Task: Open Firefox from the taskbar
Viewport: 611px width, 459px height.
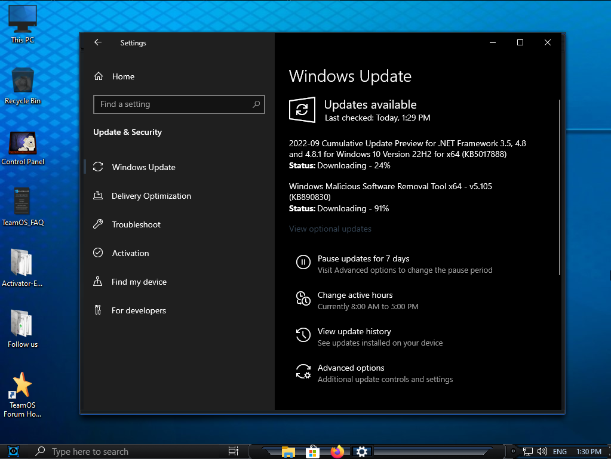Action: [x=337, y=451]
